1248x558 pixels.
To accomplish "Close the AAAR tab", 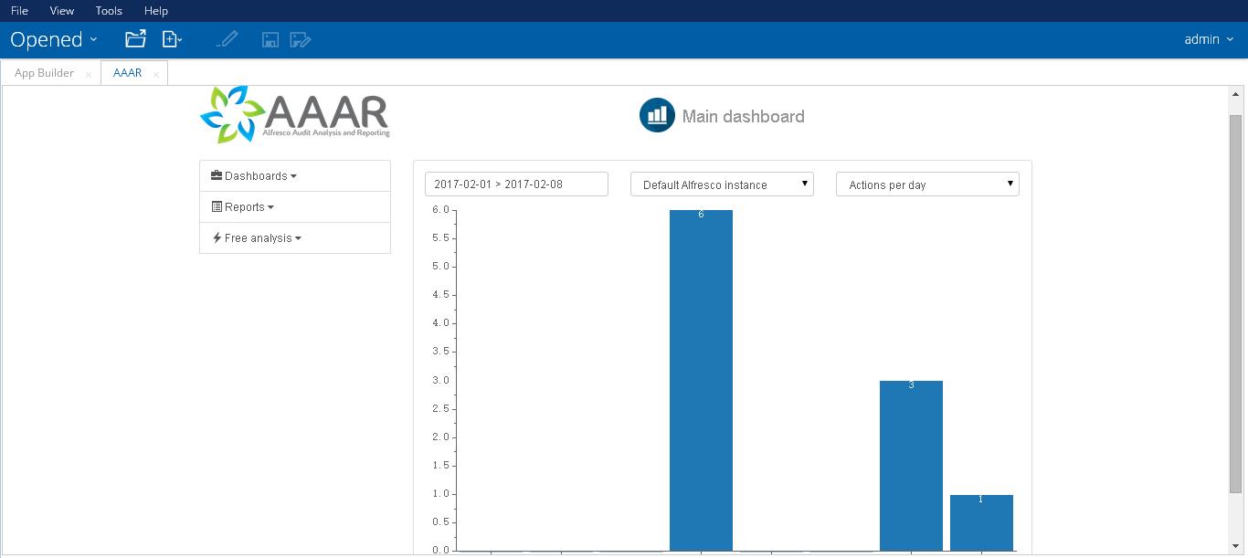I will click(156, 75).
